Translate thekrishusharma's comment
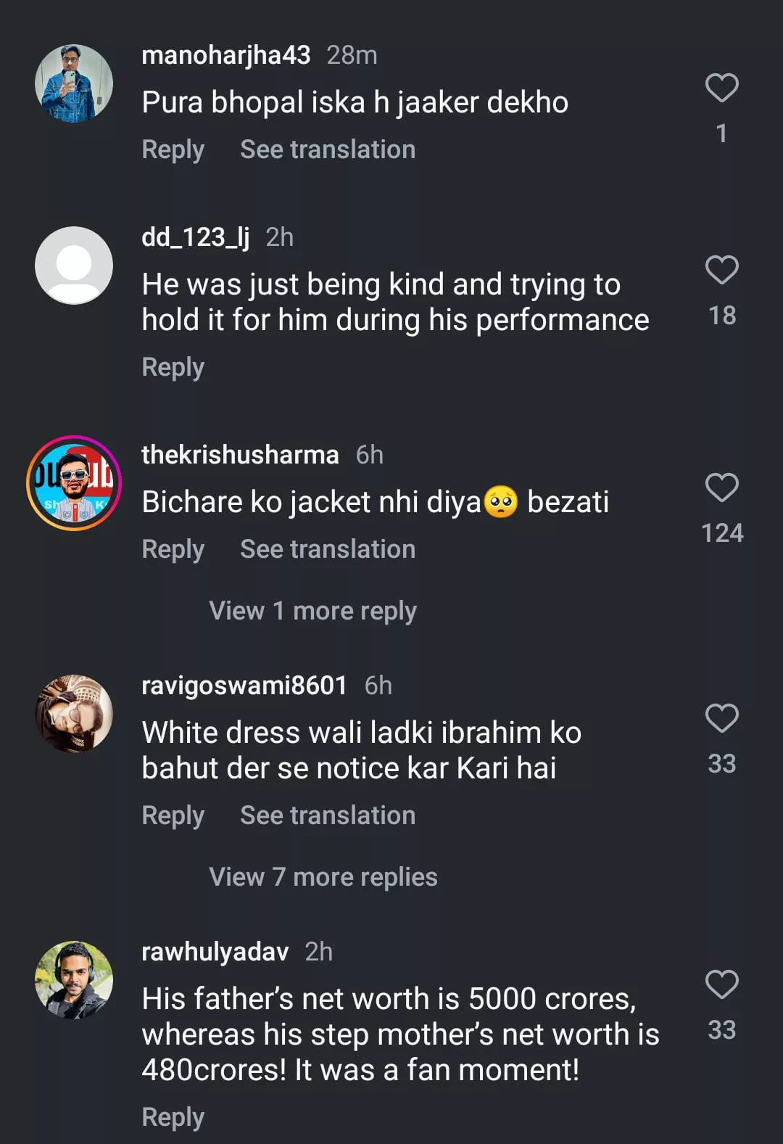Screen dimensions: 783x1144 (x=328, y=549)
